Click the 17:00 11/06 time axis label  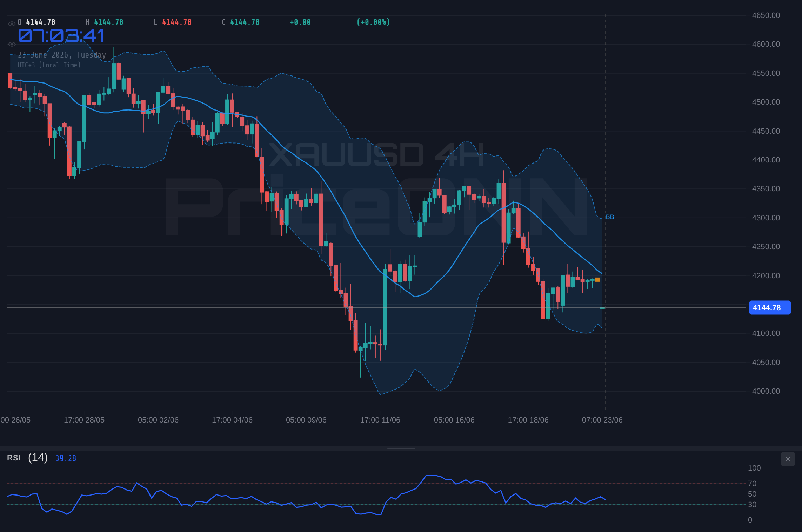tap(380, 420)
